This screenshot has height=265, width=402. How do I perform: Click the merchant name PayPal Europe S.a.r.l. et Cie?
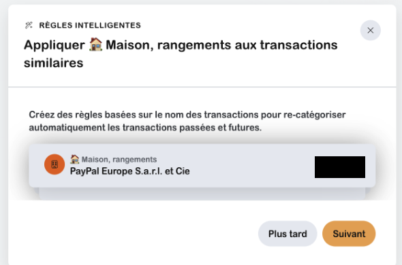[x=130, y=171]
